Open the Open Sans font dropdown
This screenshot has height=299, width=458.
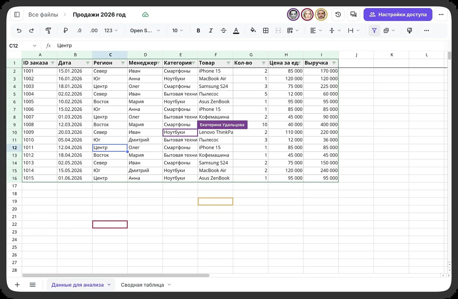click(x=145, y=31)
